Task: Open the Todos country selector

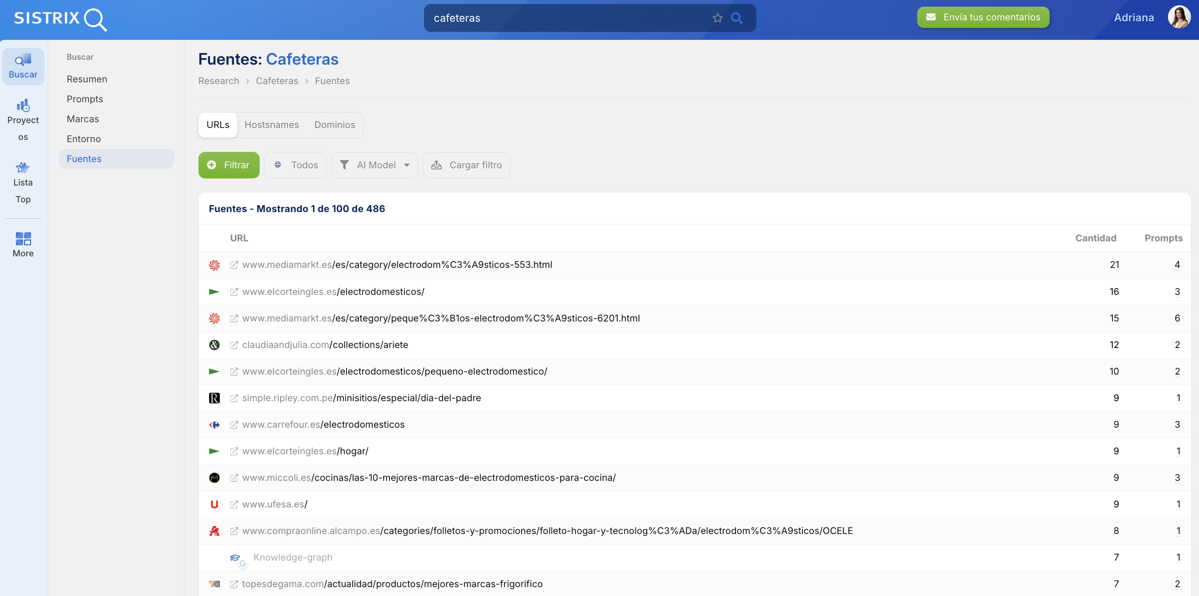Action: [x=296, y=165]
